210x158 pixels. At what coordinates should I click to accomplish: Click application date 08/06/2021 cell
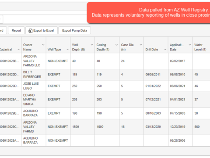point(180,86)
